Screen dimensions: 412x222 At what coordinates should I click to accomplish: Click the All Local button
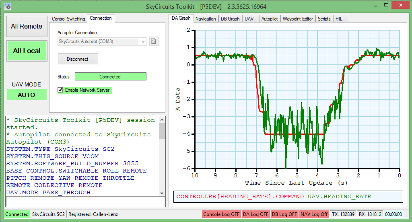27,51
